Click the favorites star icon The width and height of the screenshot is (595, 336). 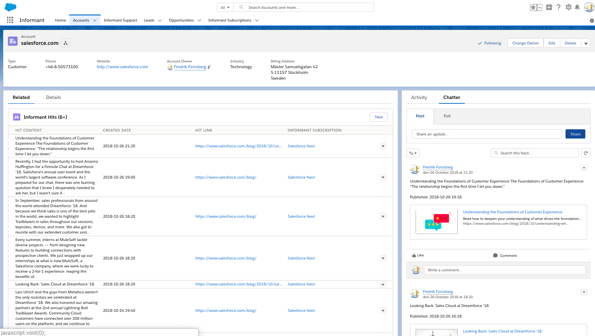pyautogui.click(x=533, y=7)
